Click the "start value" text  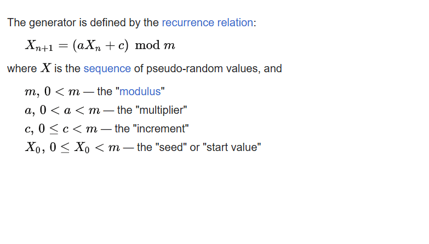(x=232, y=147)
